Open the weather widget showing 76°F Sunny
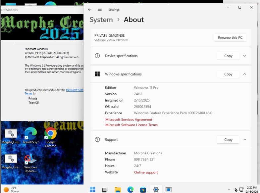260x193 pixels. pos(11,189)
